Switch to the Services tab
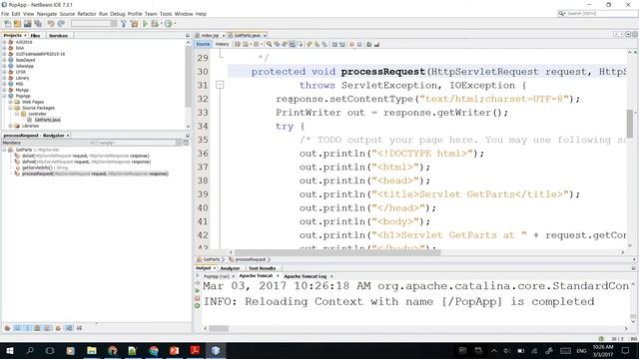This screenshot has height=359, width=639. pos(58,36)
